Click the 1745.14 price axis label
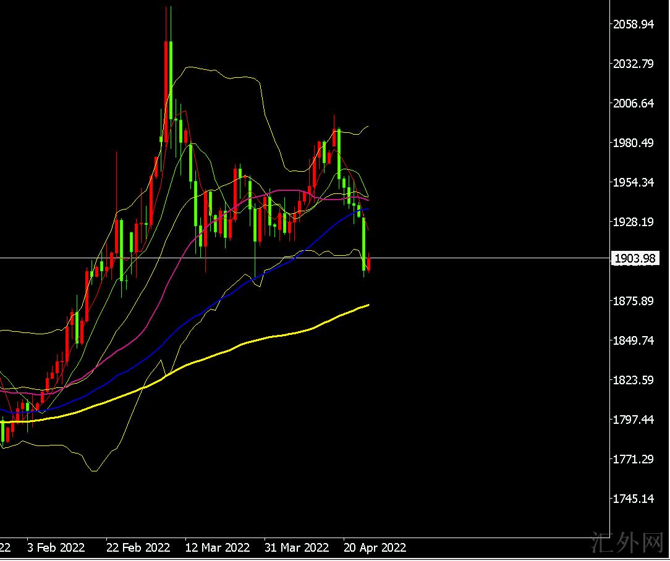670x561 pixels. pos(633,499)
